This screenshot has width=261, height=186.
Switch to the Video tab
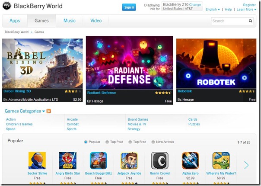tap(96, 21)
